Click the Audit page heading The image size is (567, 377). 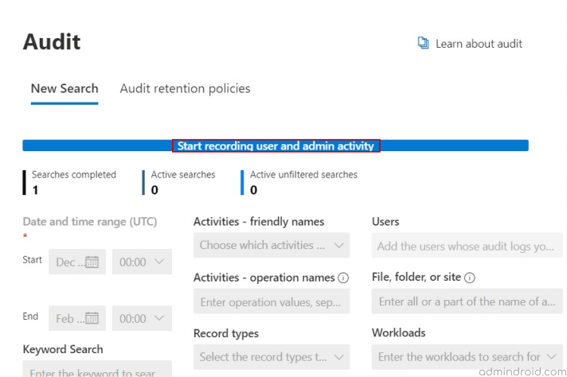point(52,42)
